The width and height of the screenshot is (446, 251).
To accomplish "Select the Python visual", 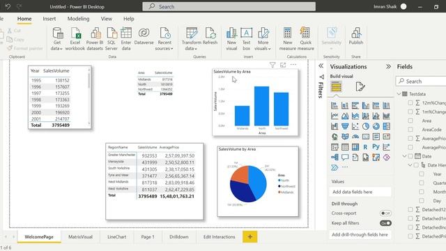I will (376, 147).
